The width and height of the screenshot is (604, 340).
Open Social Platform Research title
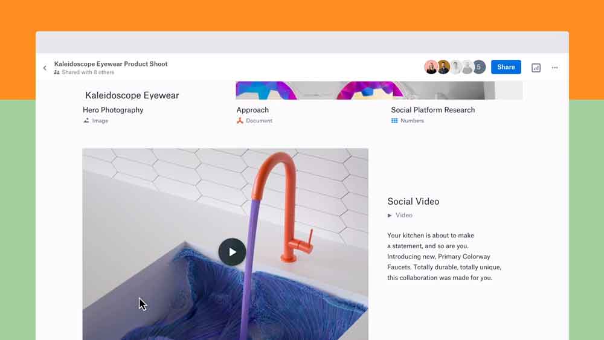[x=432, y=110]
